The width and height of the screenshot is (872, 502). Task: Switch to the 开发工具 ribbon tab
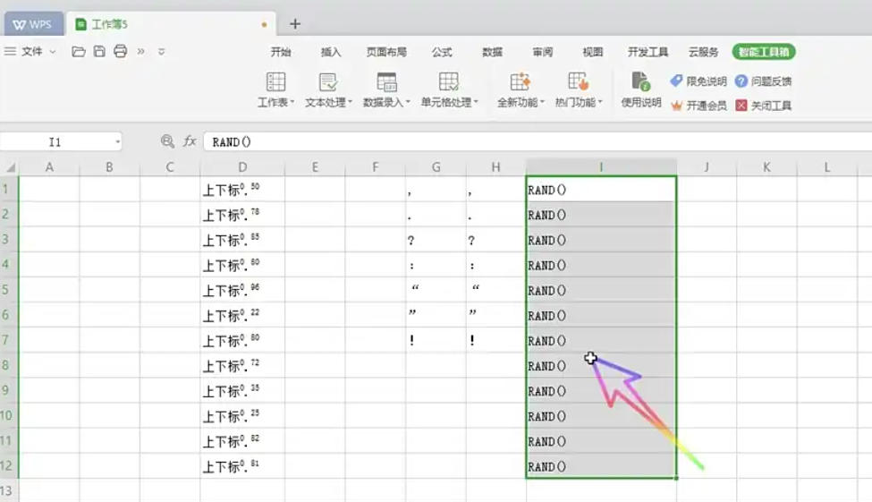[x=648, y=52]
